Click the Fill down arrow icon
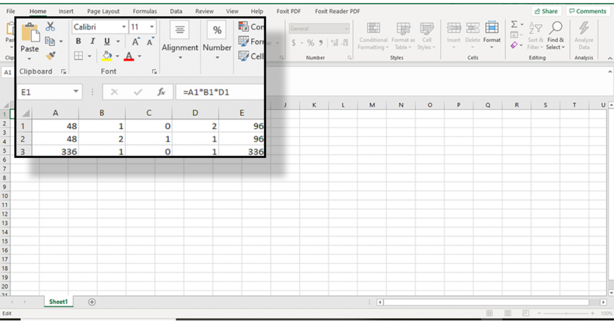 514,35
